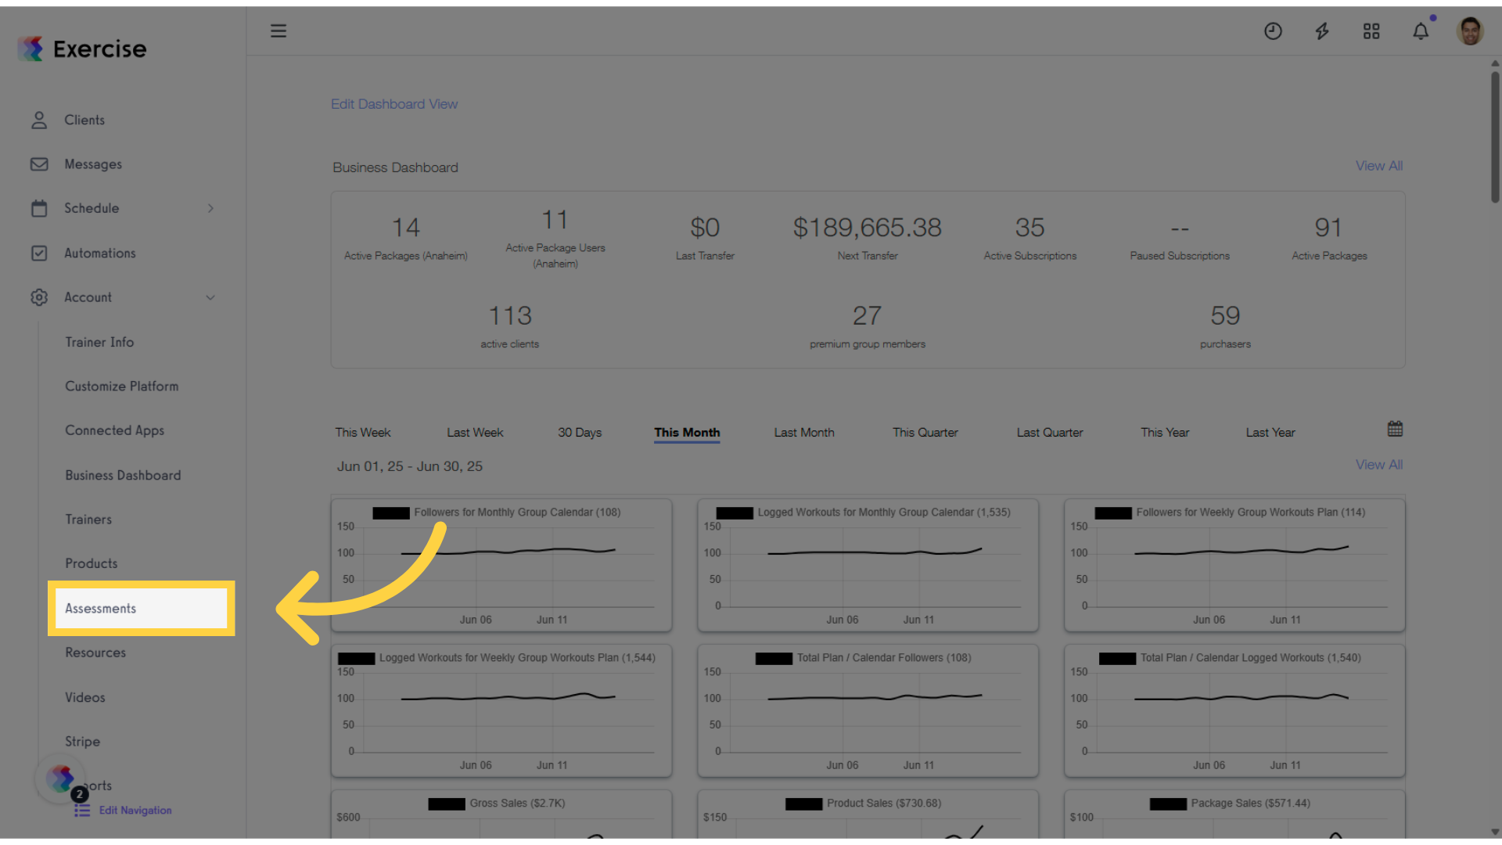Toggle Followers for Monthly Group Calendar legend swatch
The width and height of the screenshot is (1502, 845).
click(x=391, y=513)
